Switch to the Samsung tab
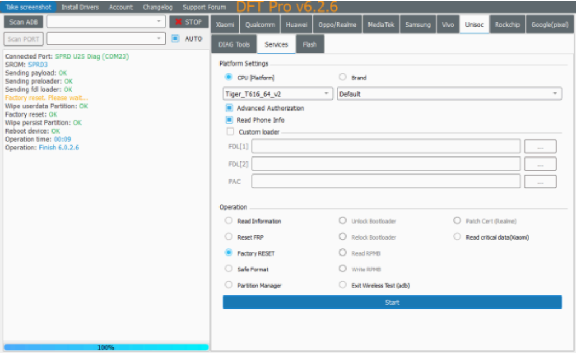Viewport: 576px width, 354px height. [418, 25]
